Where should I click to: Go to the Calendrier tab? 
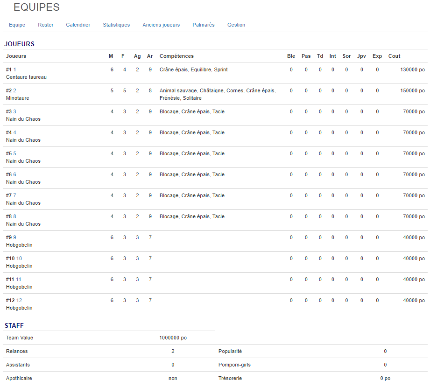coord(78,25)
